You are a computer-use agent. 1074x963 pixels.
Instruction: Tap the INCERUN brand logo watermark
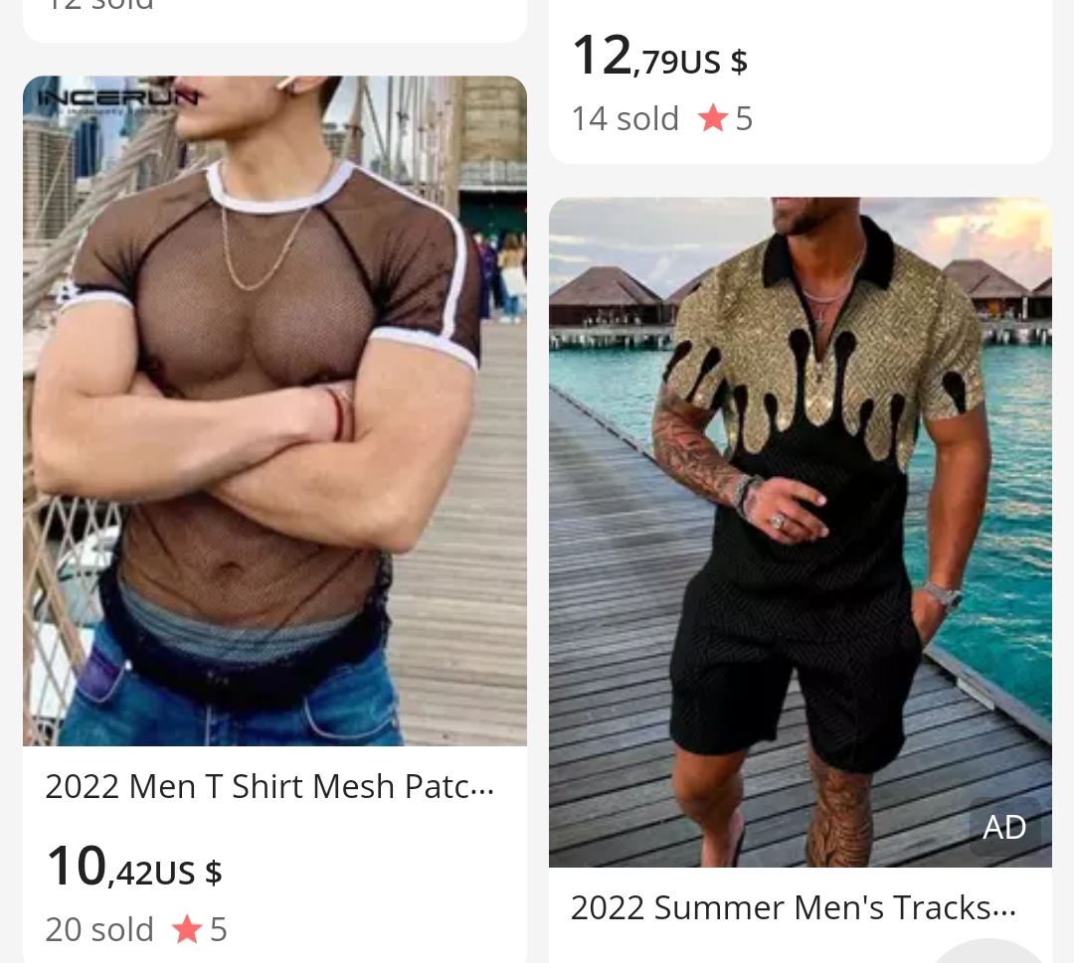(x=117, y=99)
